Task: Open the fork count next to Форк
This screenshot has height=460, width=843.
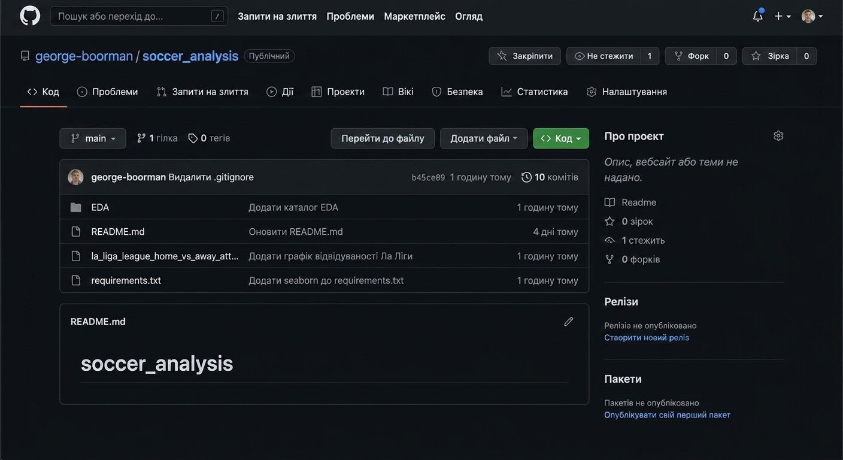Action: pos(726,56)
